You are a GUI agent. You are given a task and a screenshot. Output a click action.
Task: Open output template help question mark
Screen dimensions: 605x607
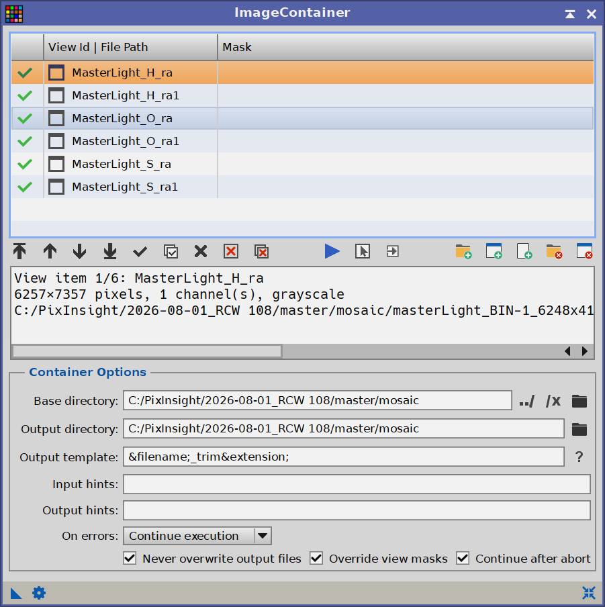(579, 457)
